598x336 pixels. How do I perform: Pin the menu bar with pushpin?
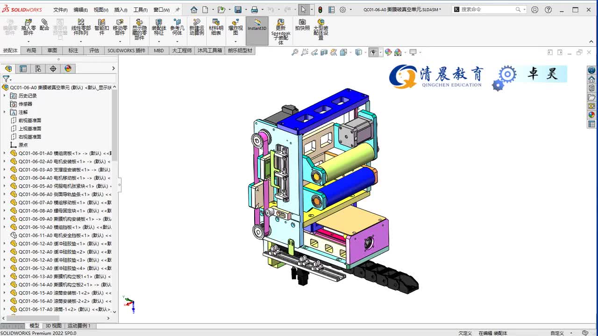click(178, 9)
